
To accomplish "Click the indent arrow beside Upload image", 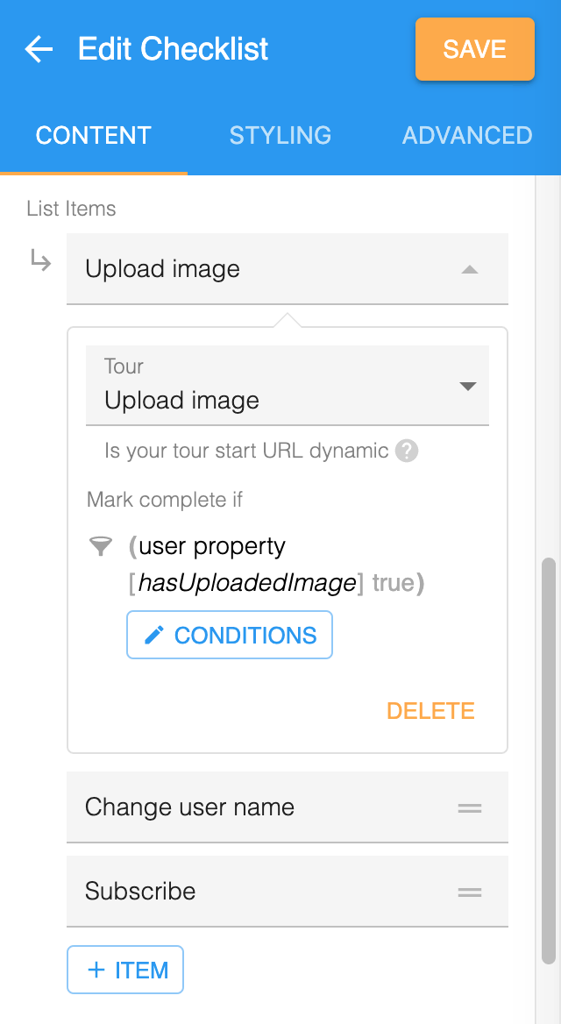I will click(x=41, y=262).
